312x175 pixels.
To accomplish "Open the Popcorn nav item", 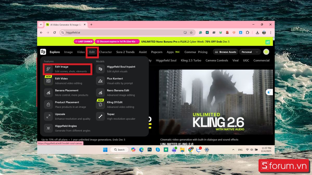I will point(157,52).
